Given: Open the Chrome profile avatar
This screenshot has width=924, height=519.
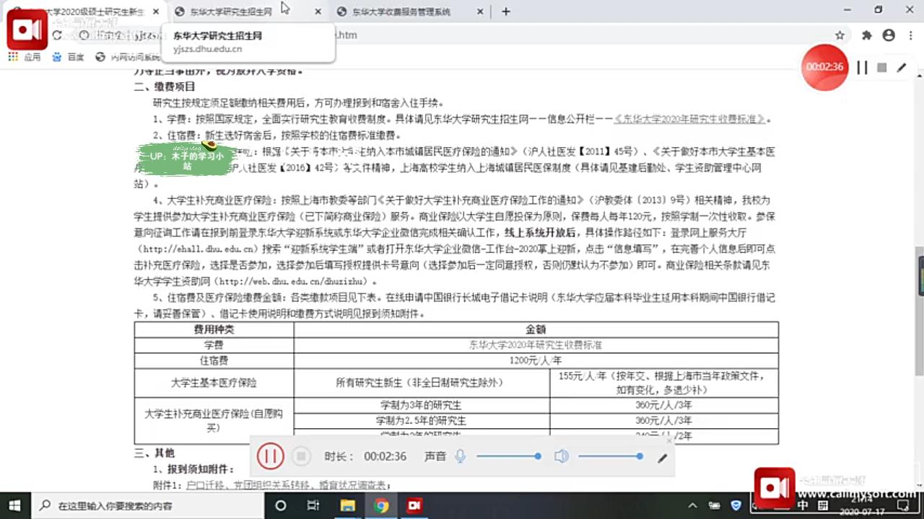Looking at the screenshot, I should [889, 35].
